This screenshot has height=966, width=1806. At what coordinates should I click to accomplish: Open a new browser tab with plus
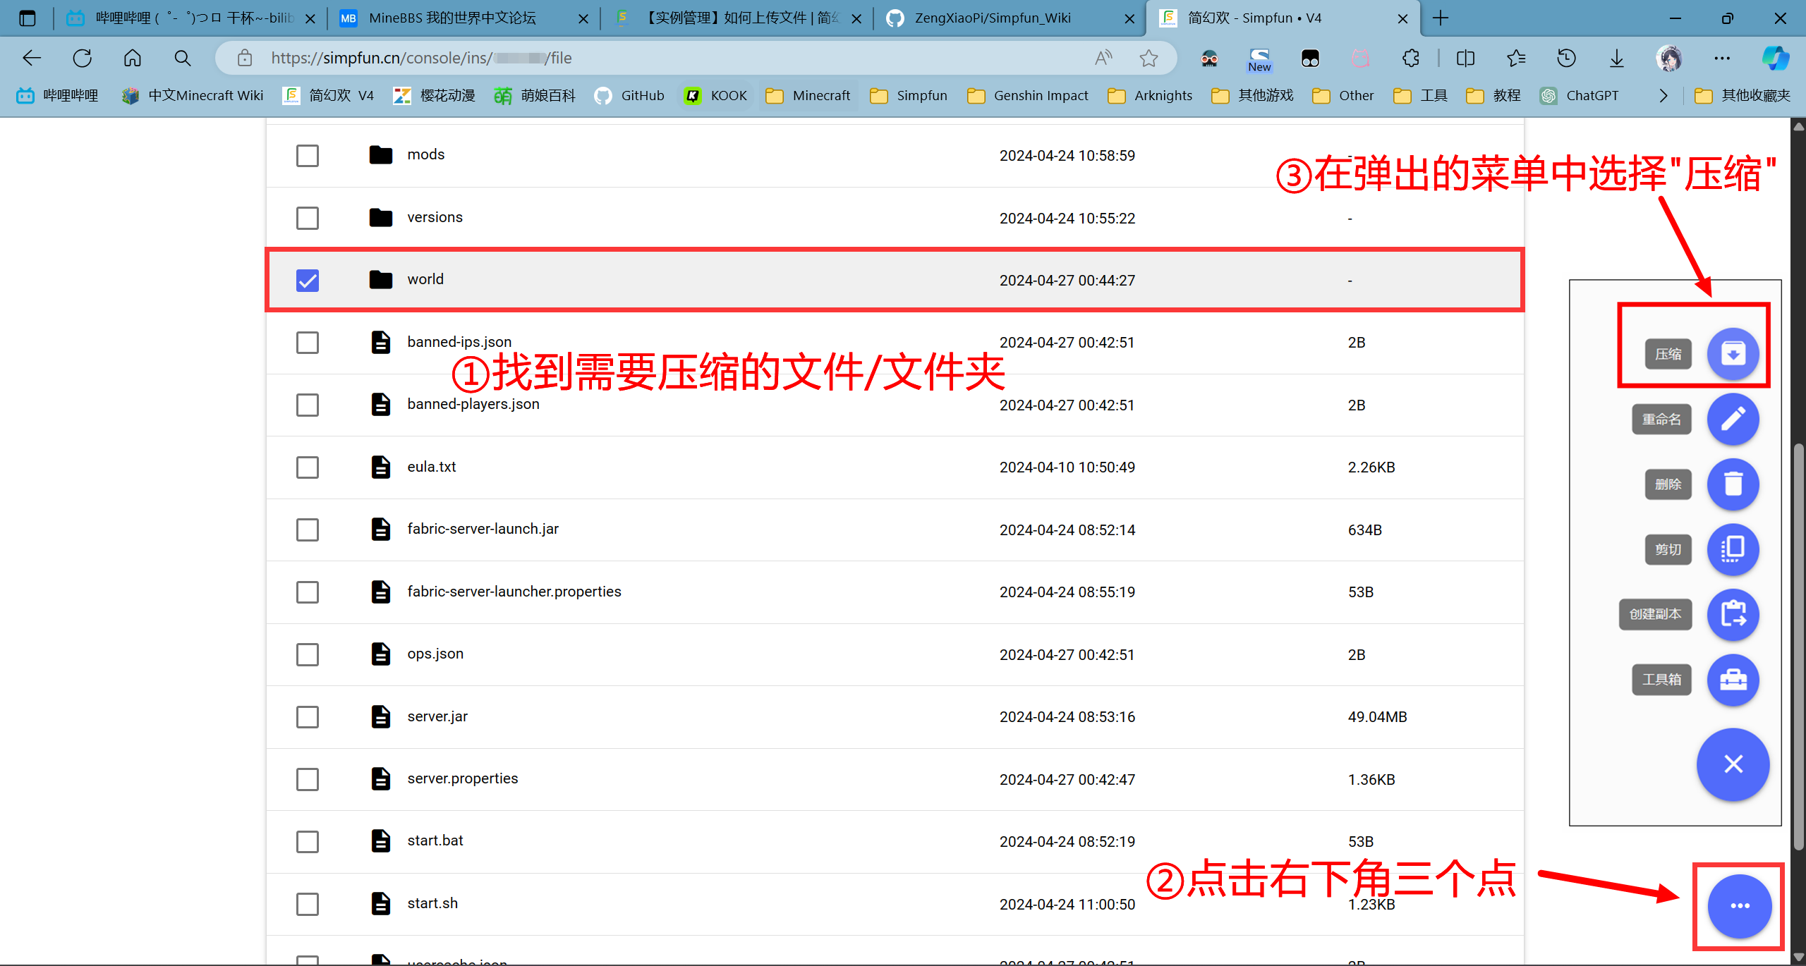click(1441, 18)
